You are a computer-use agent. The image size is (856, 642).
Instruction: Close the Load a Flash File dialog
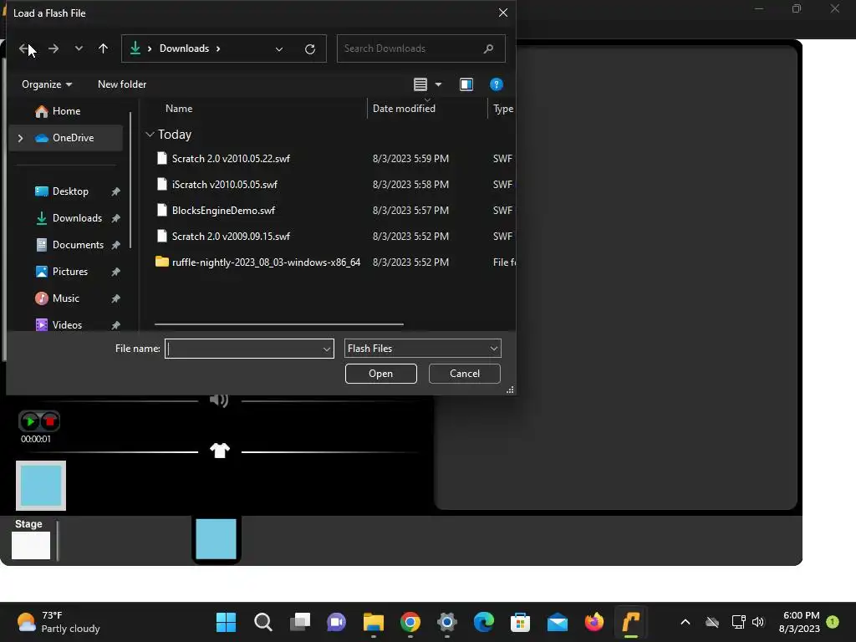pyautogui.click(x=502, y=13)
